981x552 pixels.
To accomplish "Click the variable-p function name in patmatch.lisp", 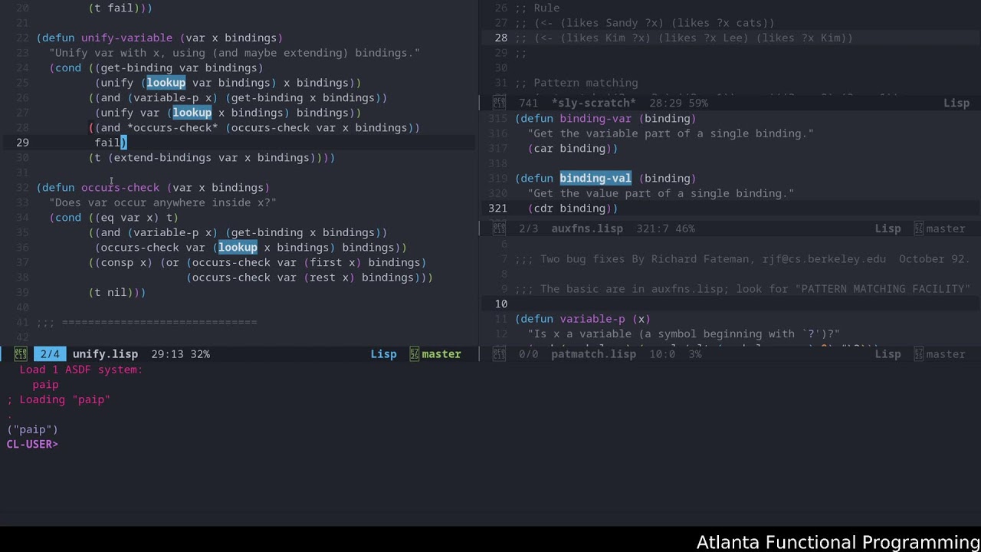I will (592, 319).
